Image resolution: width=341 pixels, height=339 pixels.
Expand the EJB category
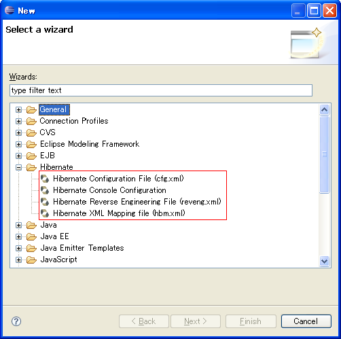(18, 156)
